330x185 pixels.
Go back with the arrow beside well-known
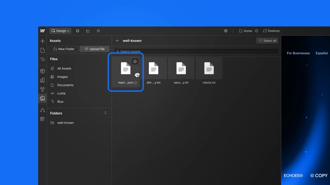coord(117,41)
